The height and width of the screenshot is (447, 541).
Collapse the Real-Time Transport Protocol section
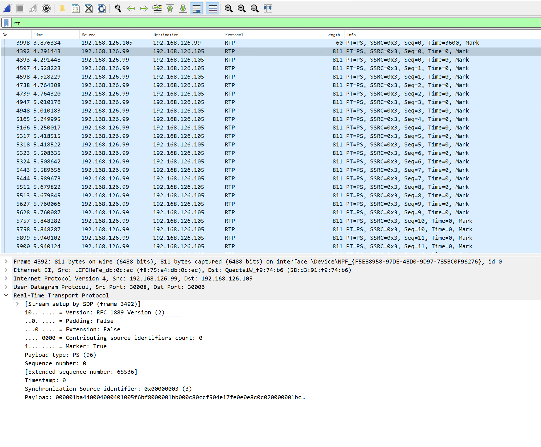[6, 295]
